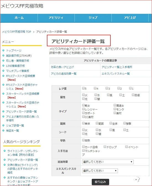The height and width of the screenshot is (186, 152).
Task: Click the site title メビウスFF究極攻略
Action: click(22, 6)
